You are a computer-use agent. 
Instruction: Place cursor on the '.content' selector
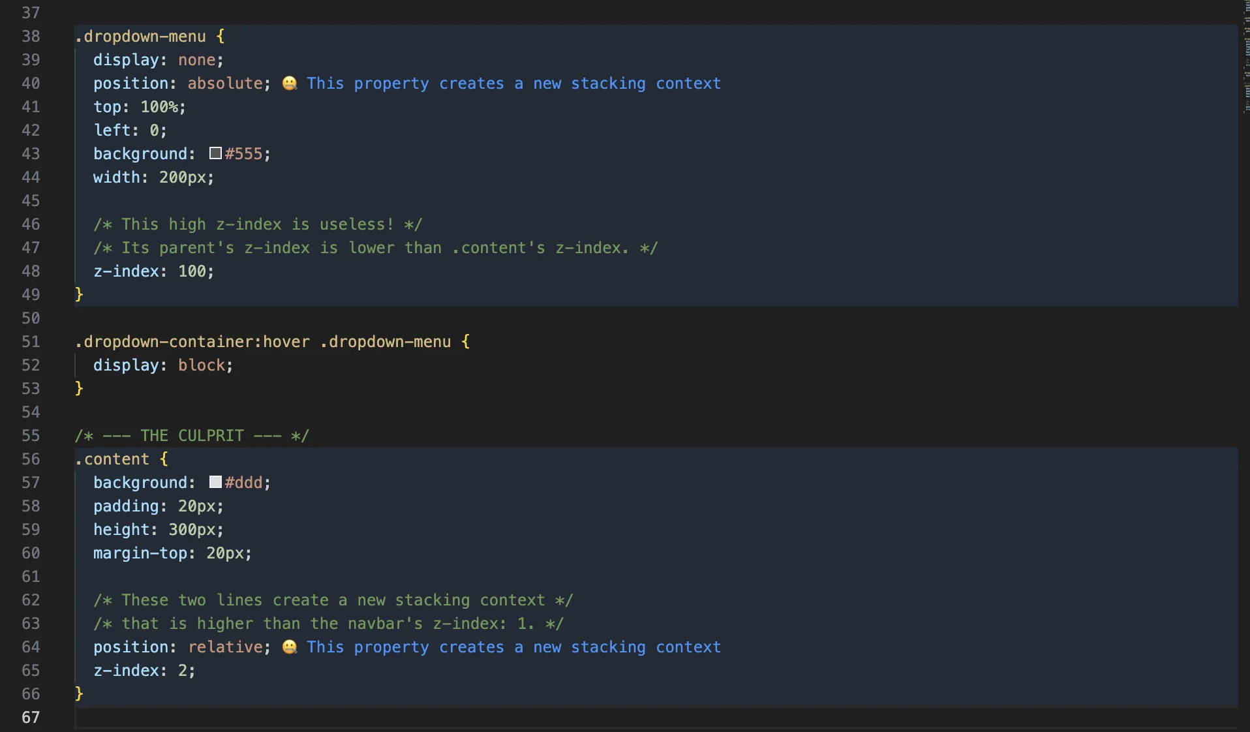(112, 459)
